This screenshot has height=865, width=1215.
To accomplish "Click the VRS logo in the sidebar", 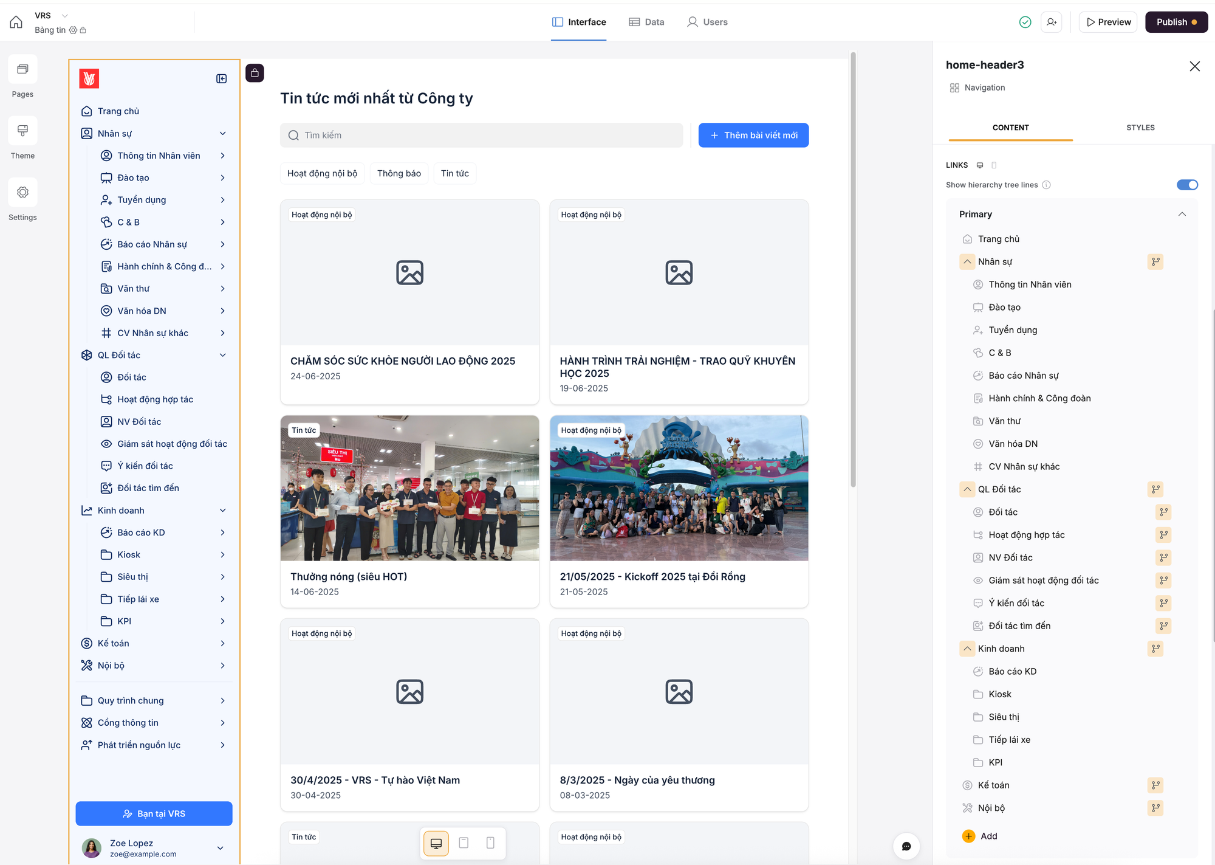I will click(89, 78).
